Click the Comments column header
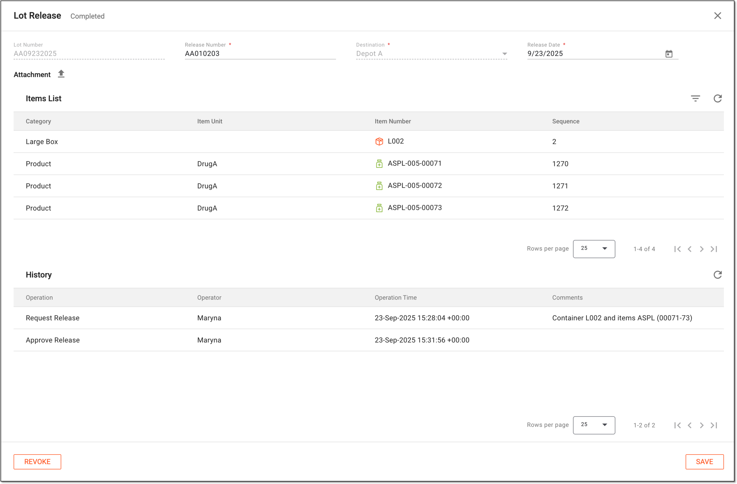Viewport: 737px width, 484px height. tap(567, 298)
